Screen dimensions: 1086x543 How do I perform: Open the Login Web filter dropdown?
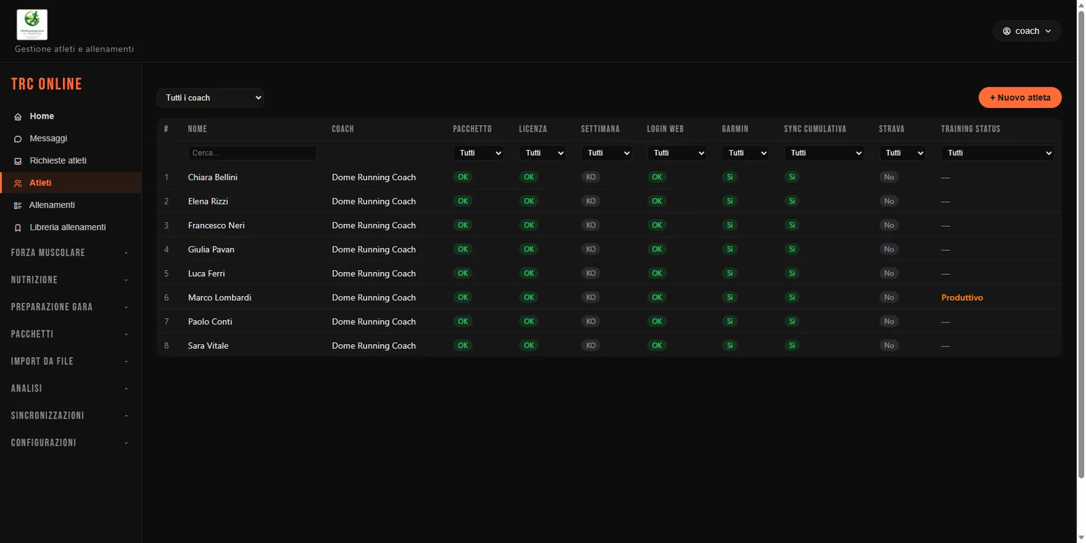click(x=677, y=153)
